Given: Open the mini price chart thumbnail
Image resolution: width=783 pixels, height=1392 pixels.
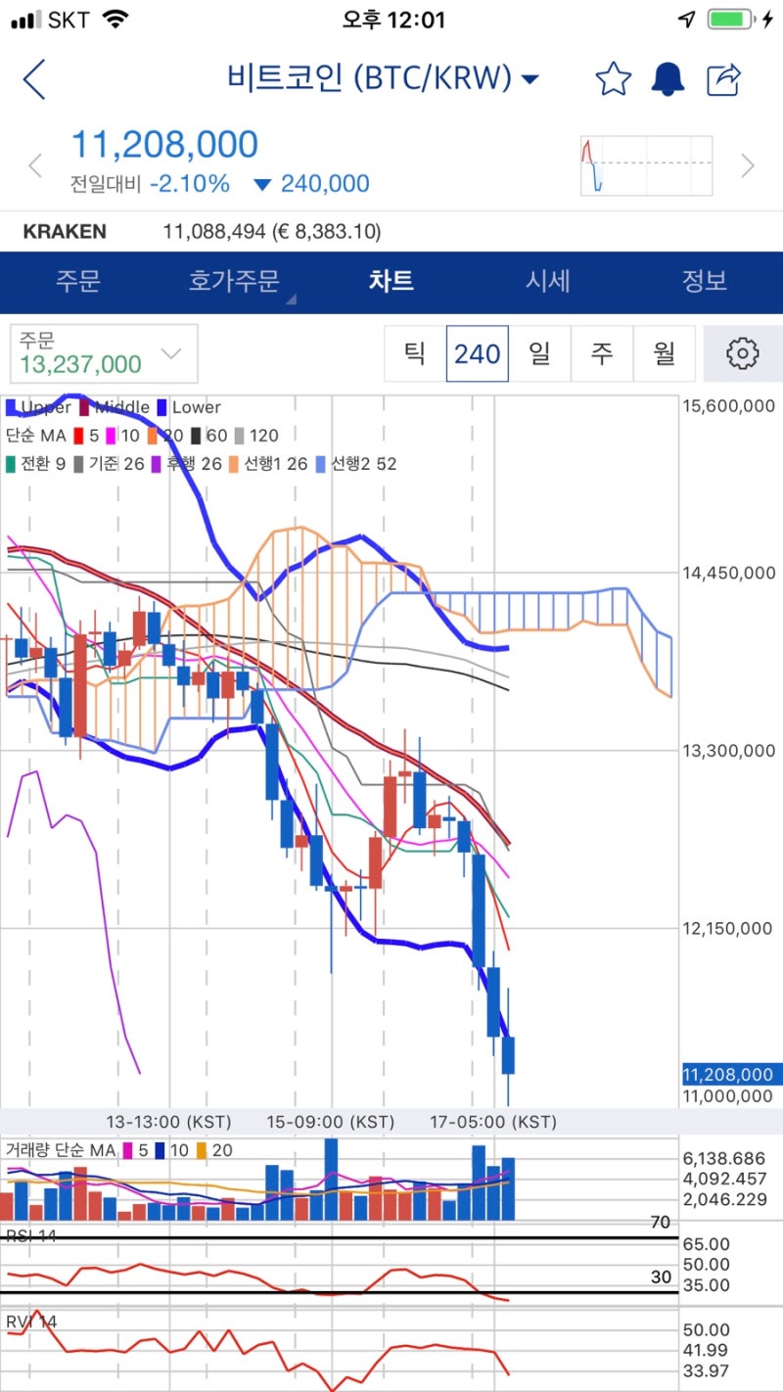Looking at the screenshot, I should (x=646, y=165).
